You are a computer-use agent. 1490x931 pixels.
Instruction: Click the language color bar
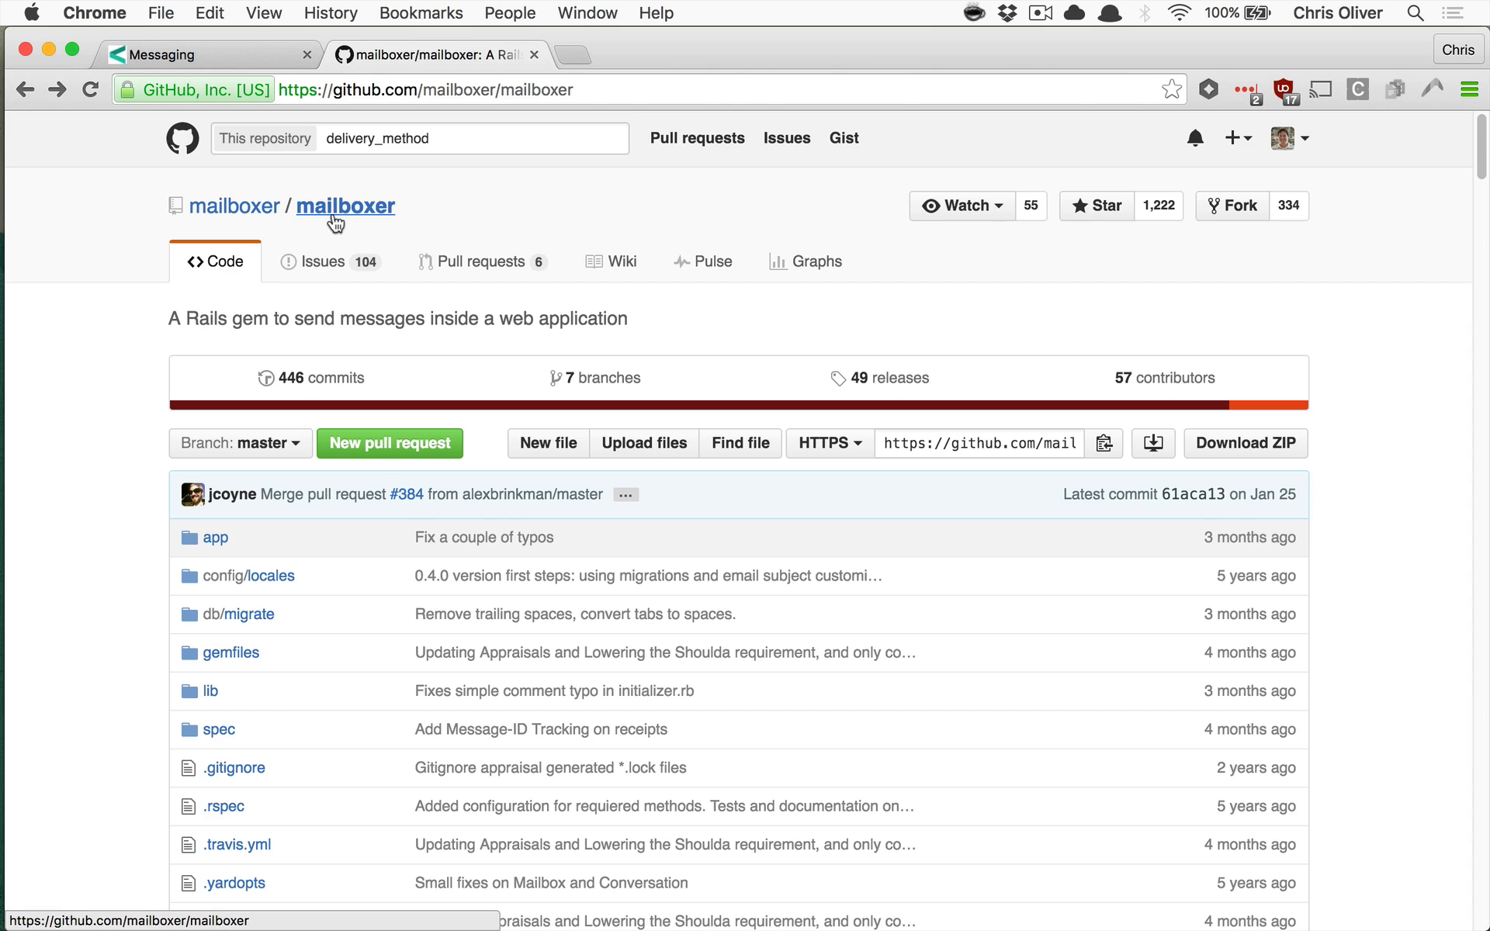739,405
